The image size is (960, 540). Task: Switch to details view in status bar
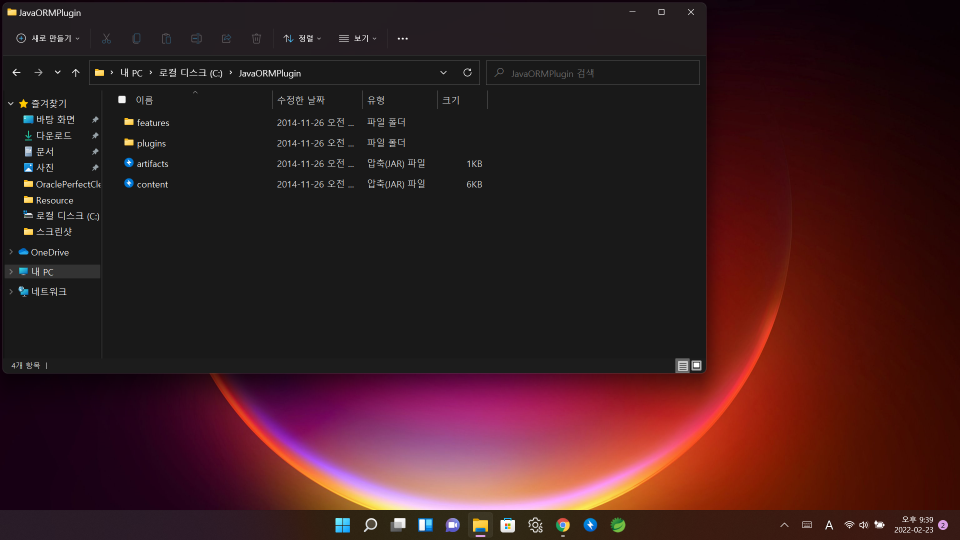682,366
